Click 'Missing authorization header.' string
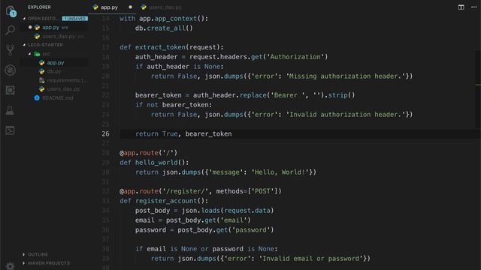This screenshot has height=270, width=481. point(346,76)
